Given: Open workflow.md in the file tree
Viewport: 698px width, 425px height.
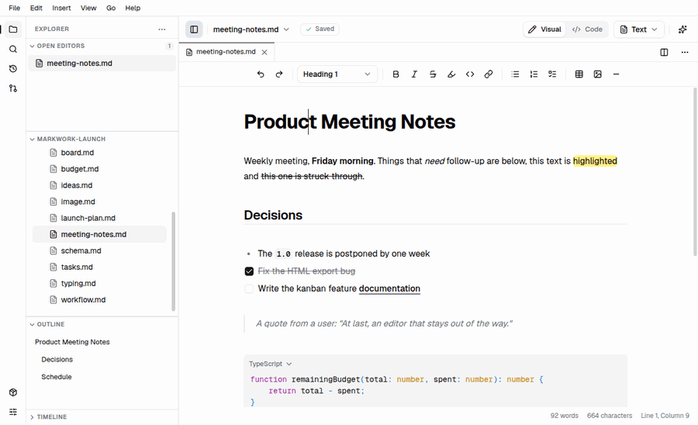Looking at the screenshot, I should click(x=100, y=300).
